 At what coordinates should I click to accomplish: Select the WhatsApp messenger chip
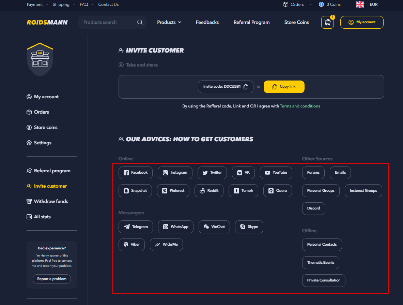click(x=176, y=227)
